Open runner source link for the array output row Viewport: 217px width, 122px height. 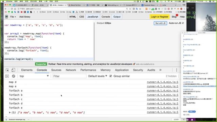point(162,112)
